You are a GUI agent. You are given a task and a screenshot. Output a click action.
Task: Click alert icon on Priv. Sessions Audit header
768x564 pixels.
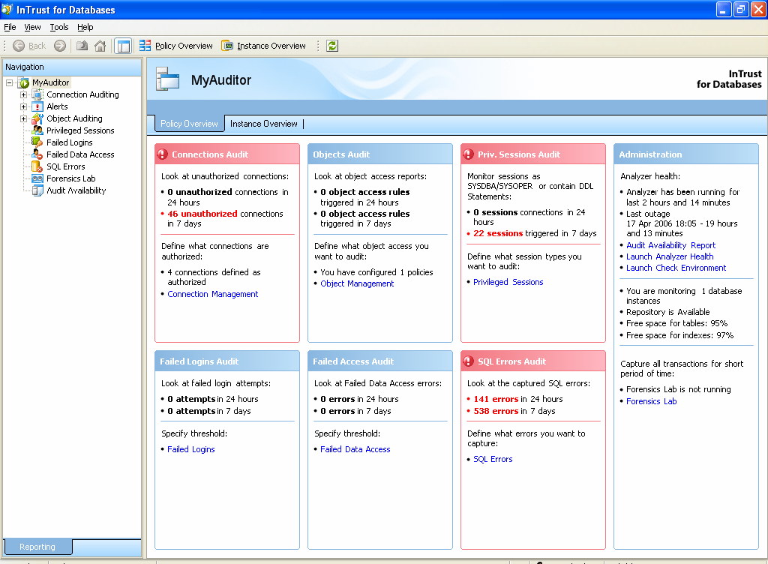pyautogui.click(x=469, y=154)
